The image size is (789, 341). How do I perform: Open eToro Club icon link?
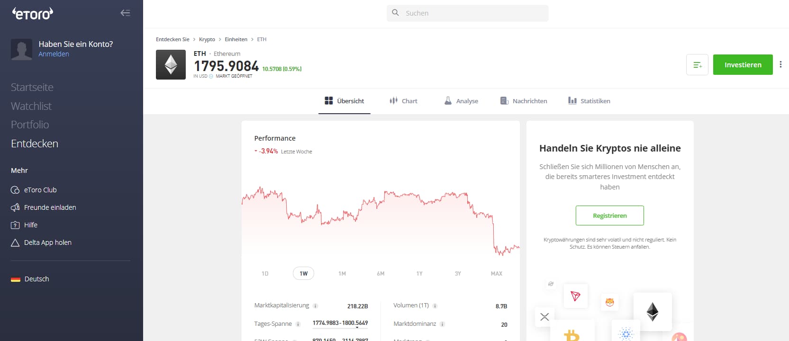click(15, 190)
